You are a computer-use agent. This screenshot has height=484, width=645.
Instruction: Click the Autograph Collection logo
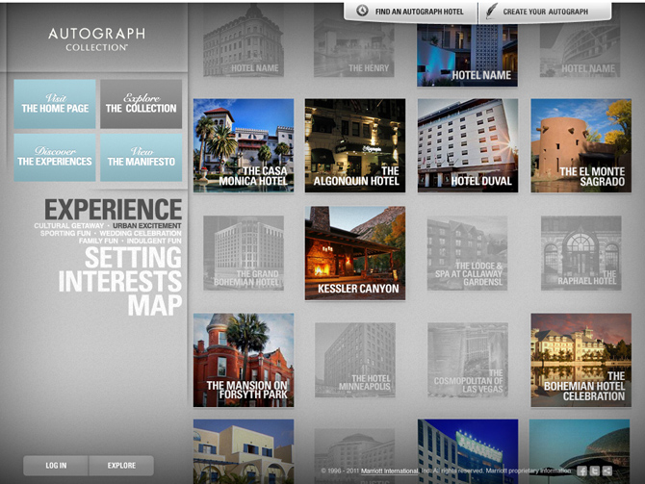pyautogui.click(x=89, y=38)
